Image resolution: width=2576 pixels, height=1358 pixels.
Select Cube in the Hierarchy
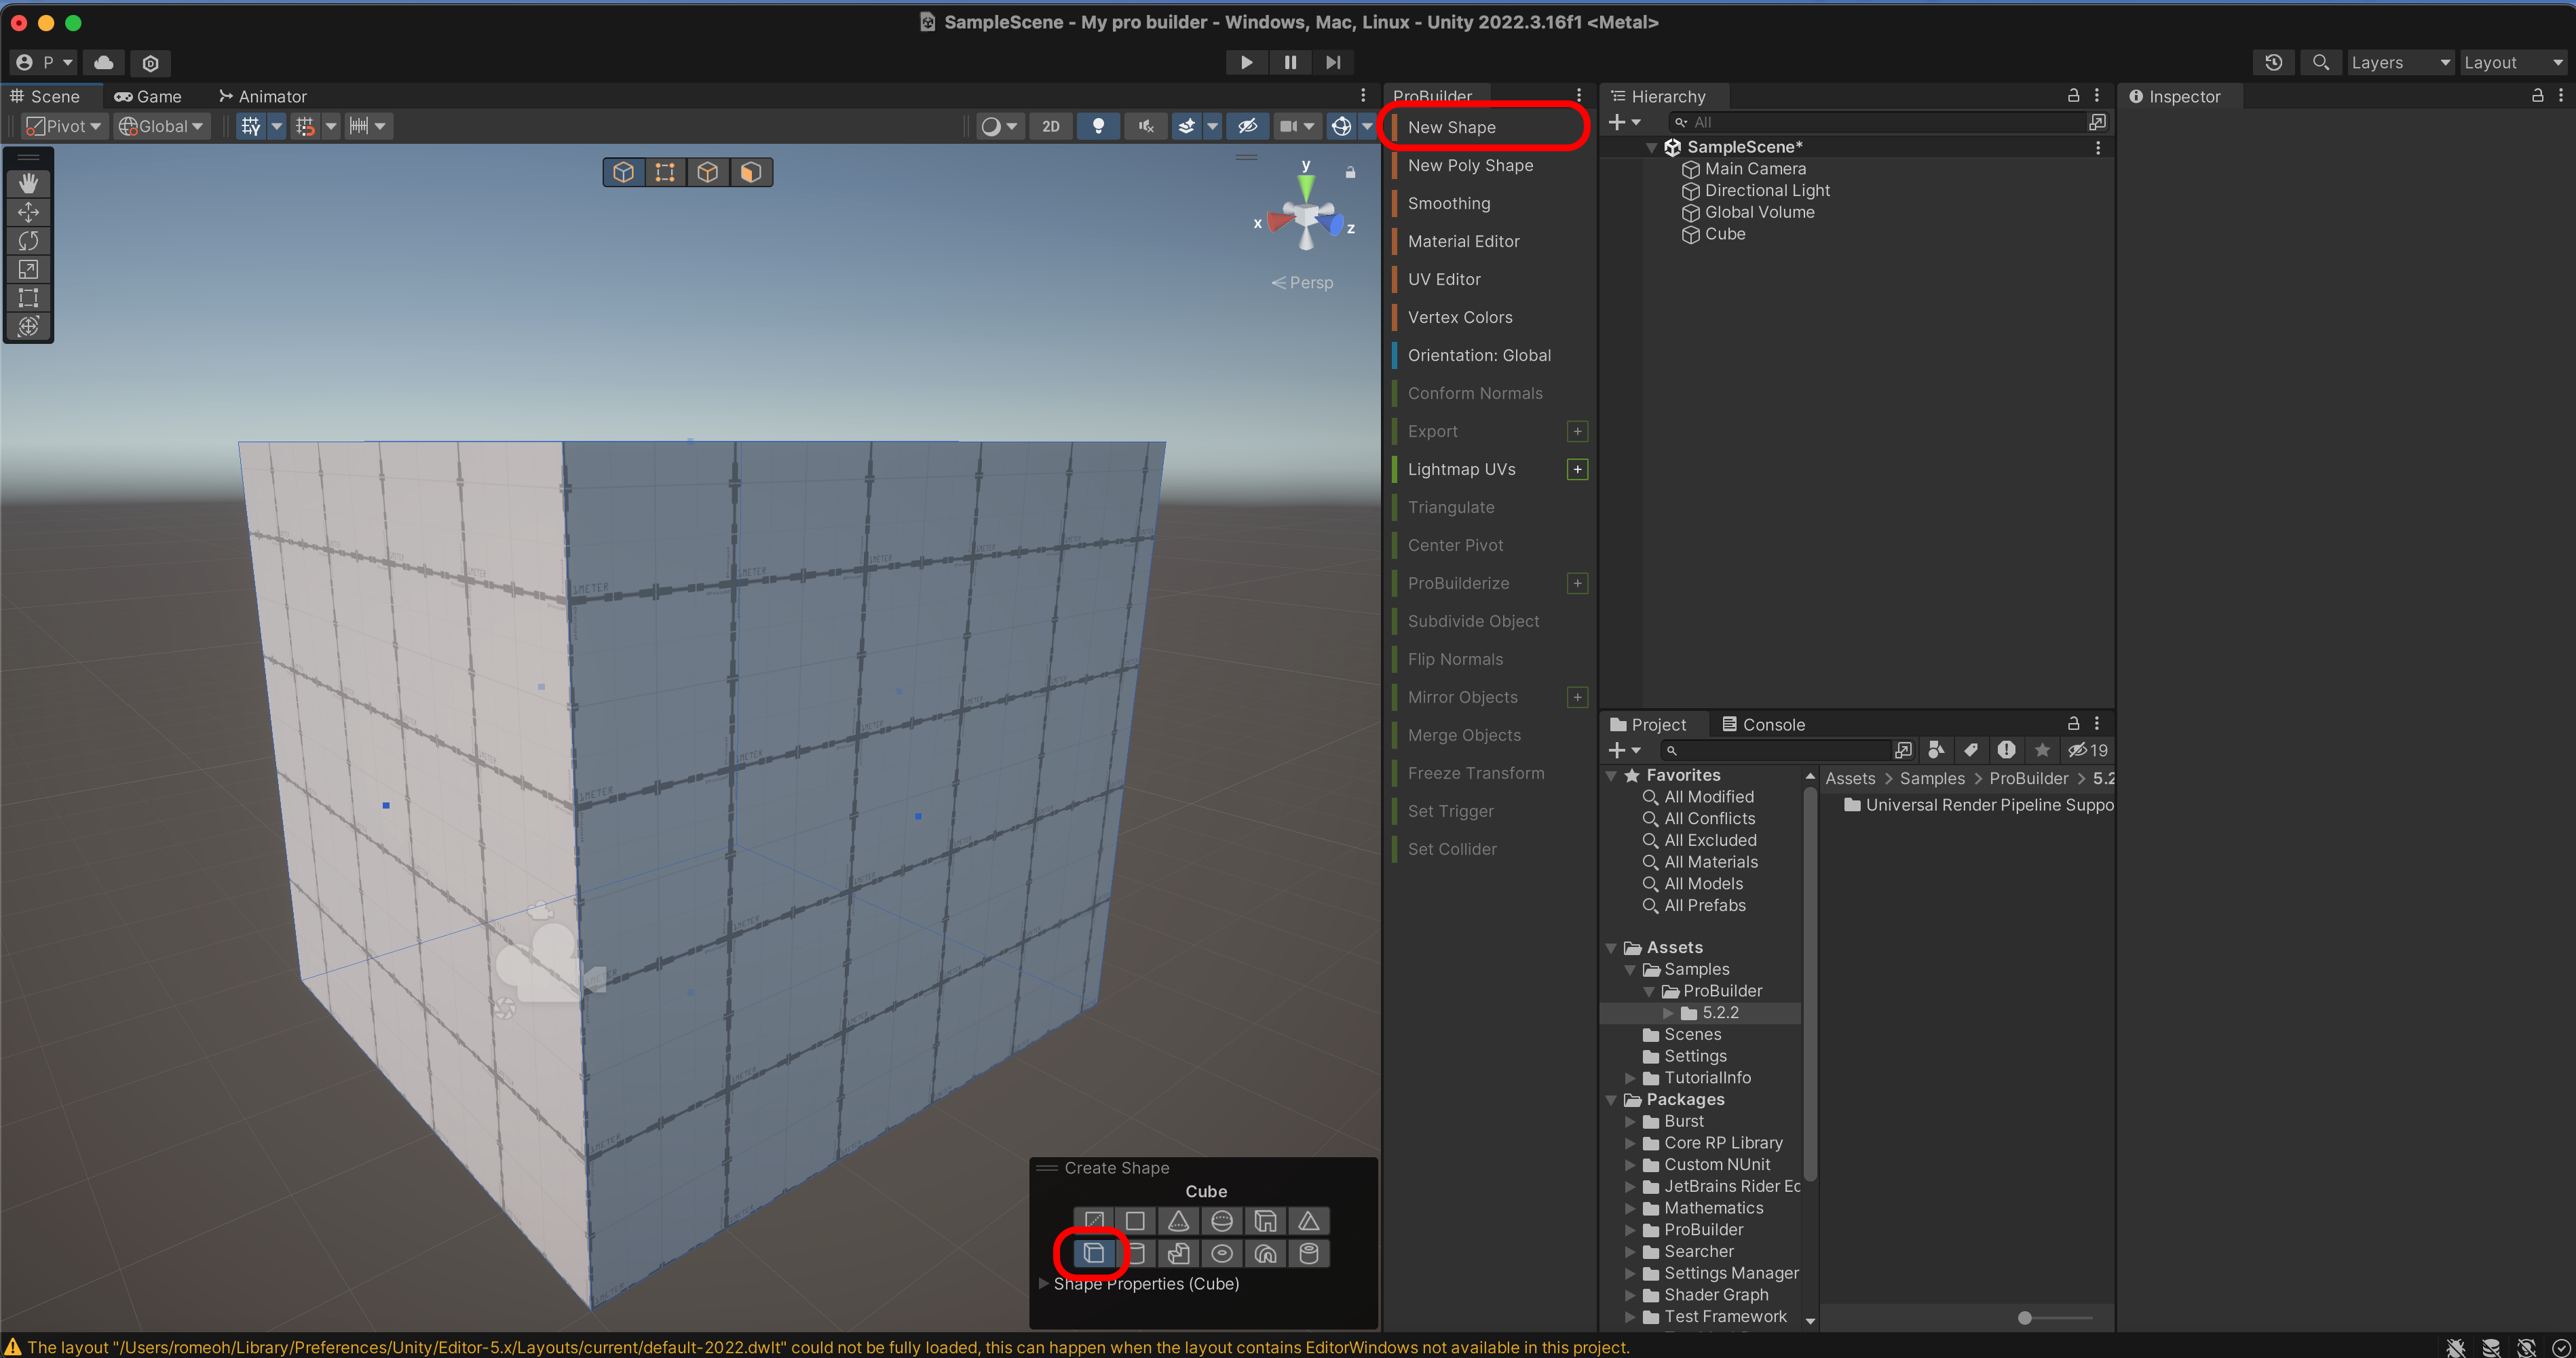pos(1724,234)
